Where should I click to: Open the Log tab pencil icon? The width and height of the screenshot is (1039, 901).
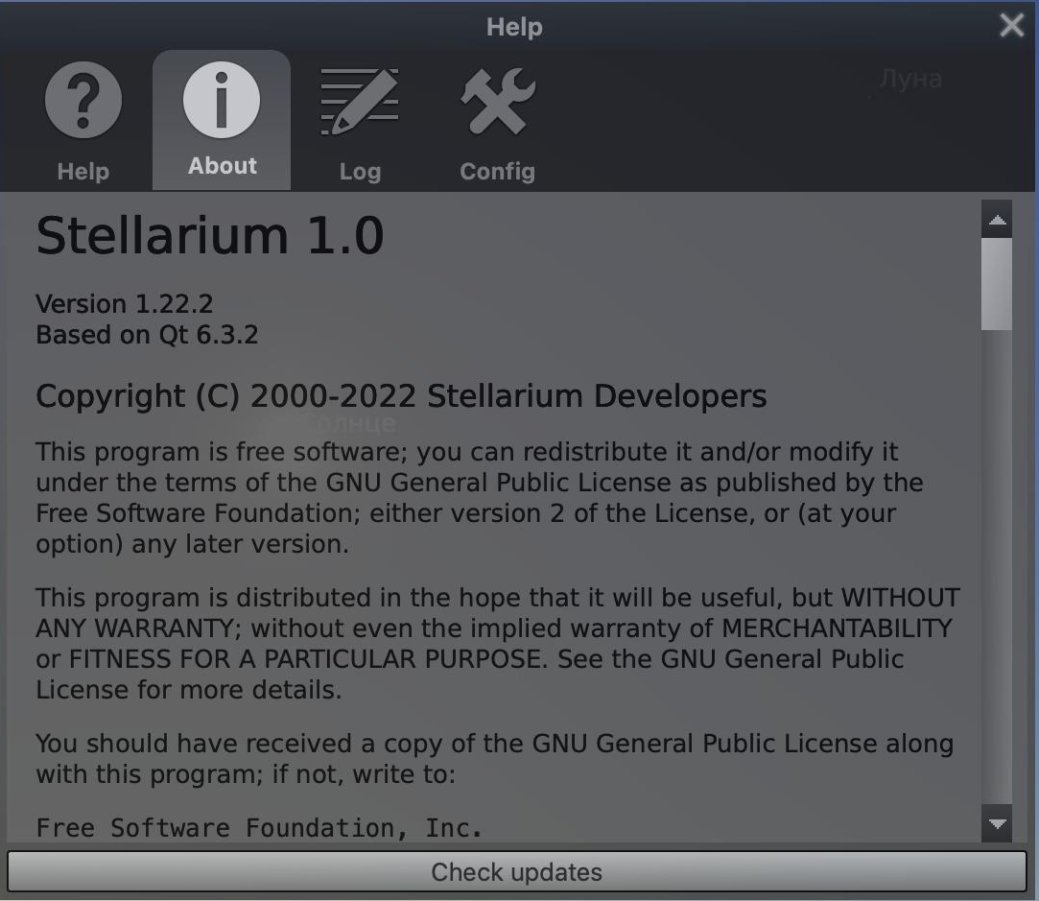pos(360,104)
